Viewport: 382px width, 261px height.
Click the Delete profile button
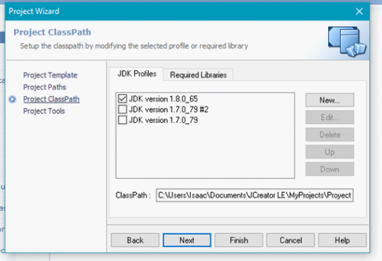point(330,135)
